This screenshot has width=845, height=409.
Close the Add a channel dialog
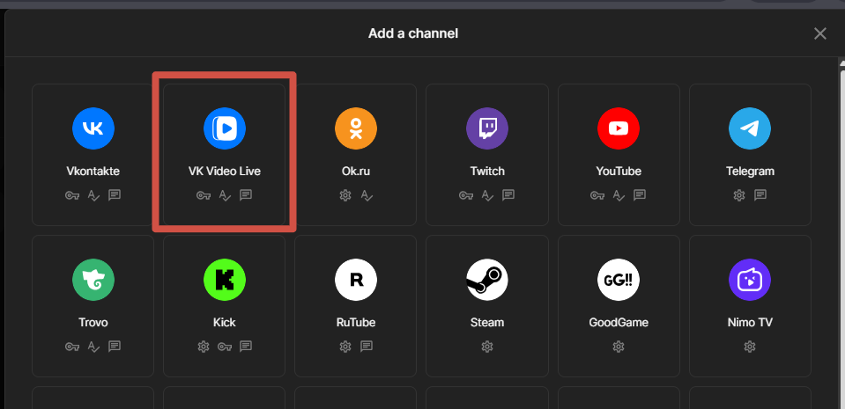[819, 33]
